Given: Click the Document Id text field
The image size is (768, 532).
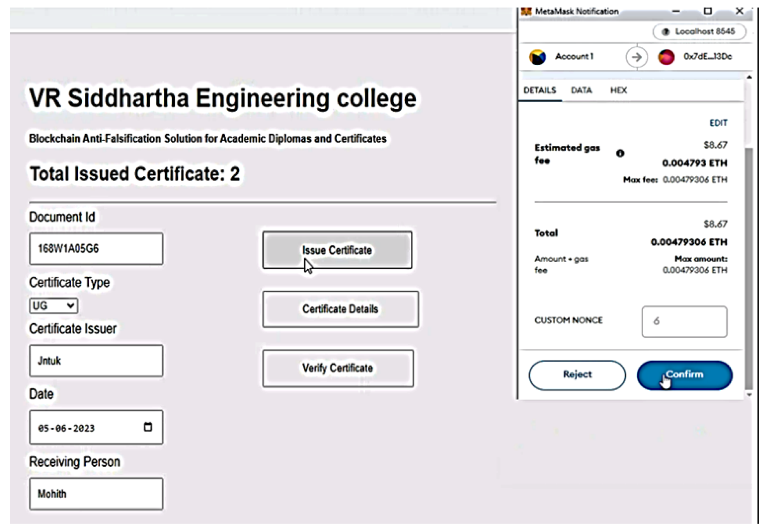Looking at the screenshot, I should coord(96,248).
